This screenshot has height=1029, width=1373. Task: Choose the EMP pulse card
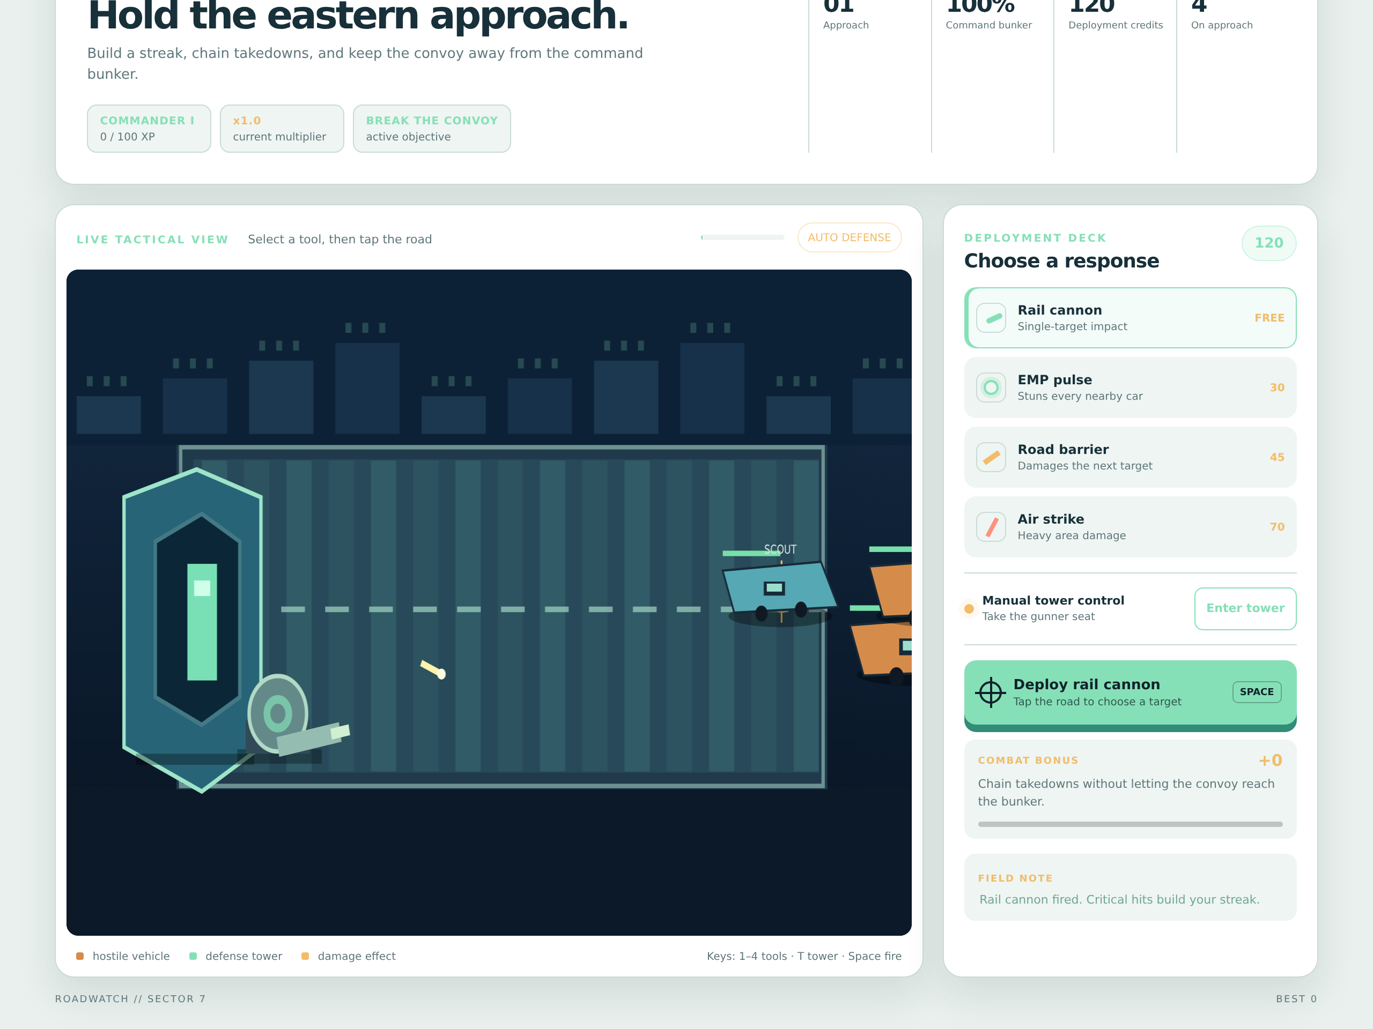(1130, 387)
